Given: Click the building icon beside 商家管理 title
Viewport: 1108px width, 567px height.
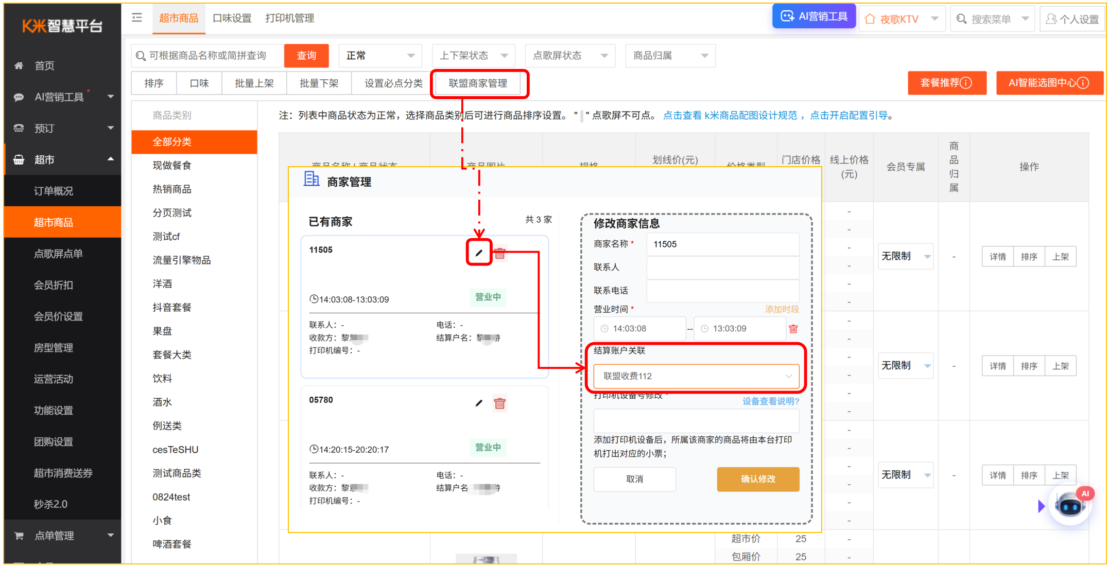Looking at the screenshot, I should point(311,180).
